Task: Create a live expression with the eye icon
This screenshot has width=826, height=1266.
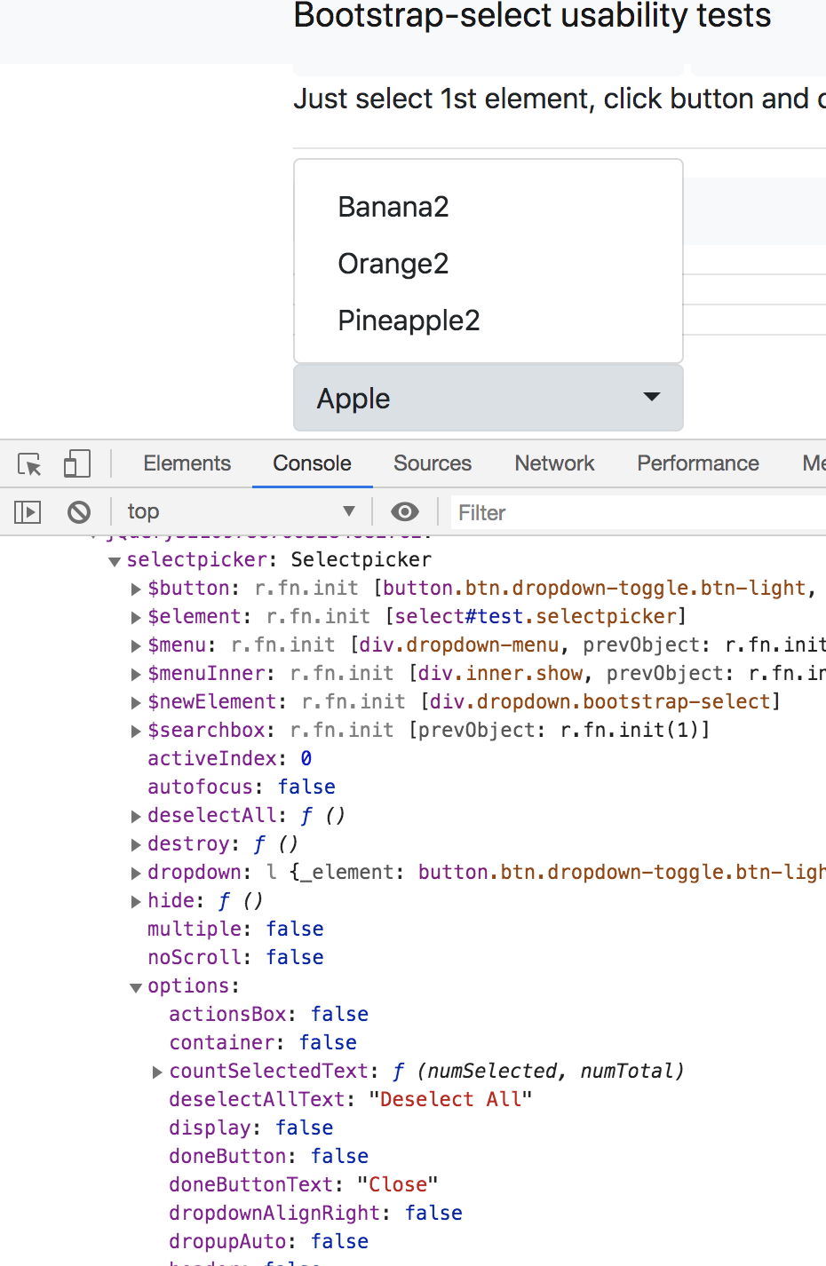Action: tap(405, 511)
